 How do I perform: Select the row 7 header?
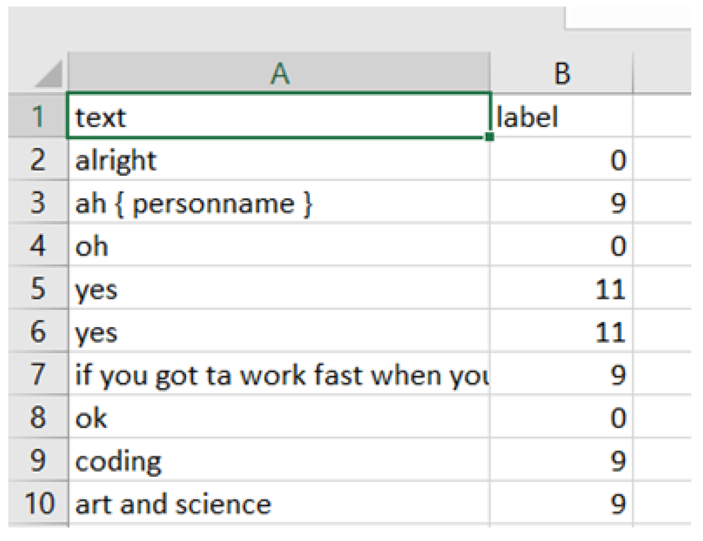[38, 374]
